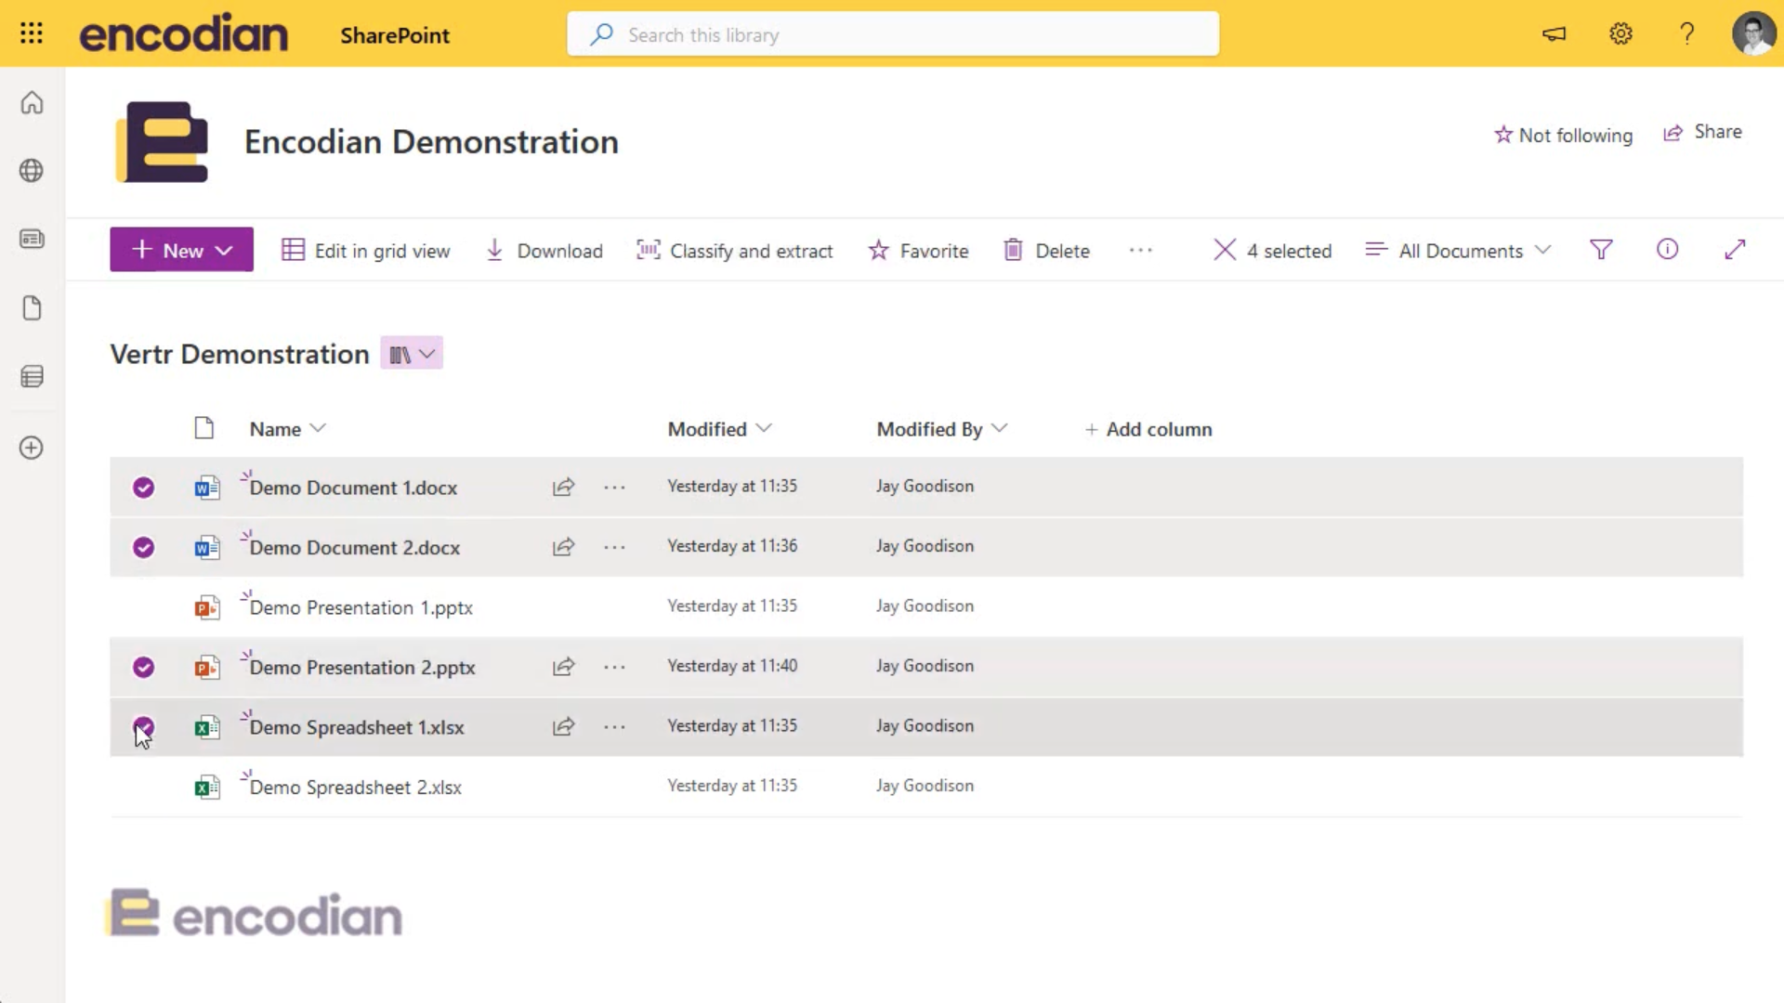The width and height of the screenshot is (1784, 1003).
Task: Open the All Documents view dropdown
Action: (x=1458, y=251)
